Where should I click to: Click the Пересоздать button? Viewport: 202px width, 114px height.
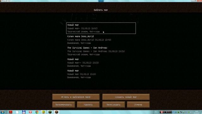point(114,104)
